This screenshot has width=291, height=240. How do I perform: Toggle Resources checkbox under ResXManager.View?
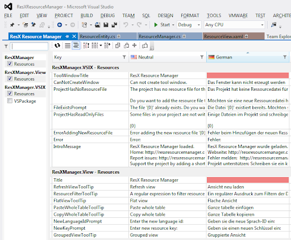coord(10,78)
